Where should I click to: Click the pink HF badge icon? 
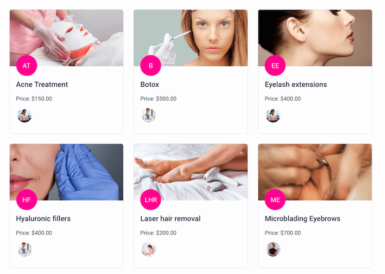tap(26, 200)
